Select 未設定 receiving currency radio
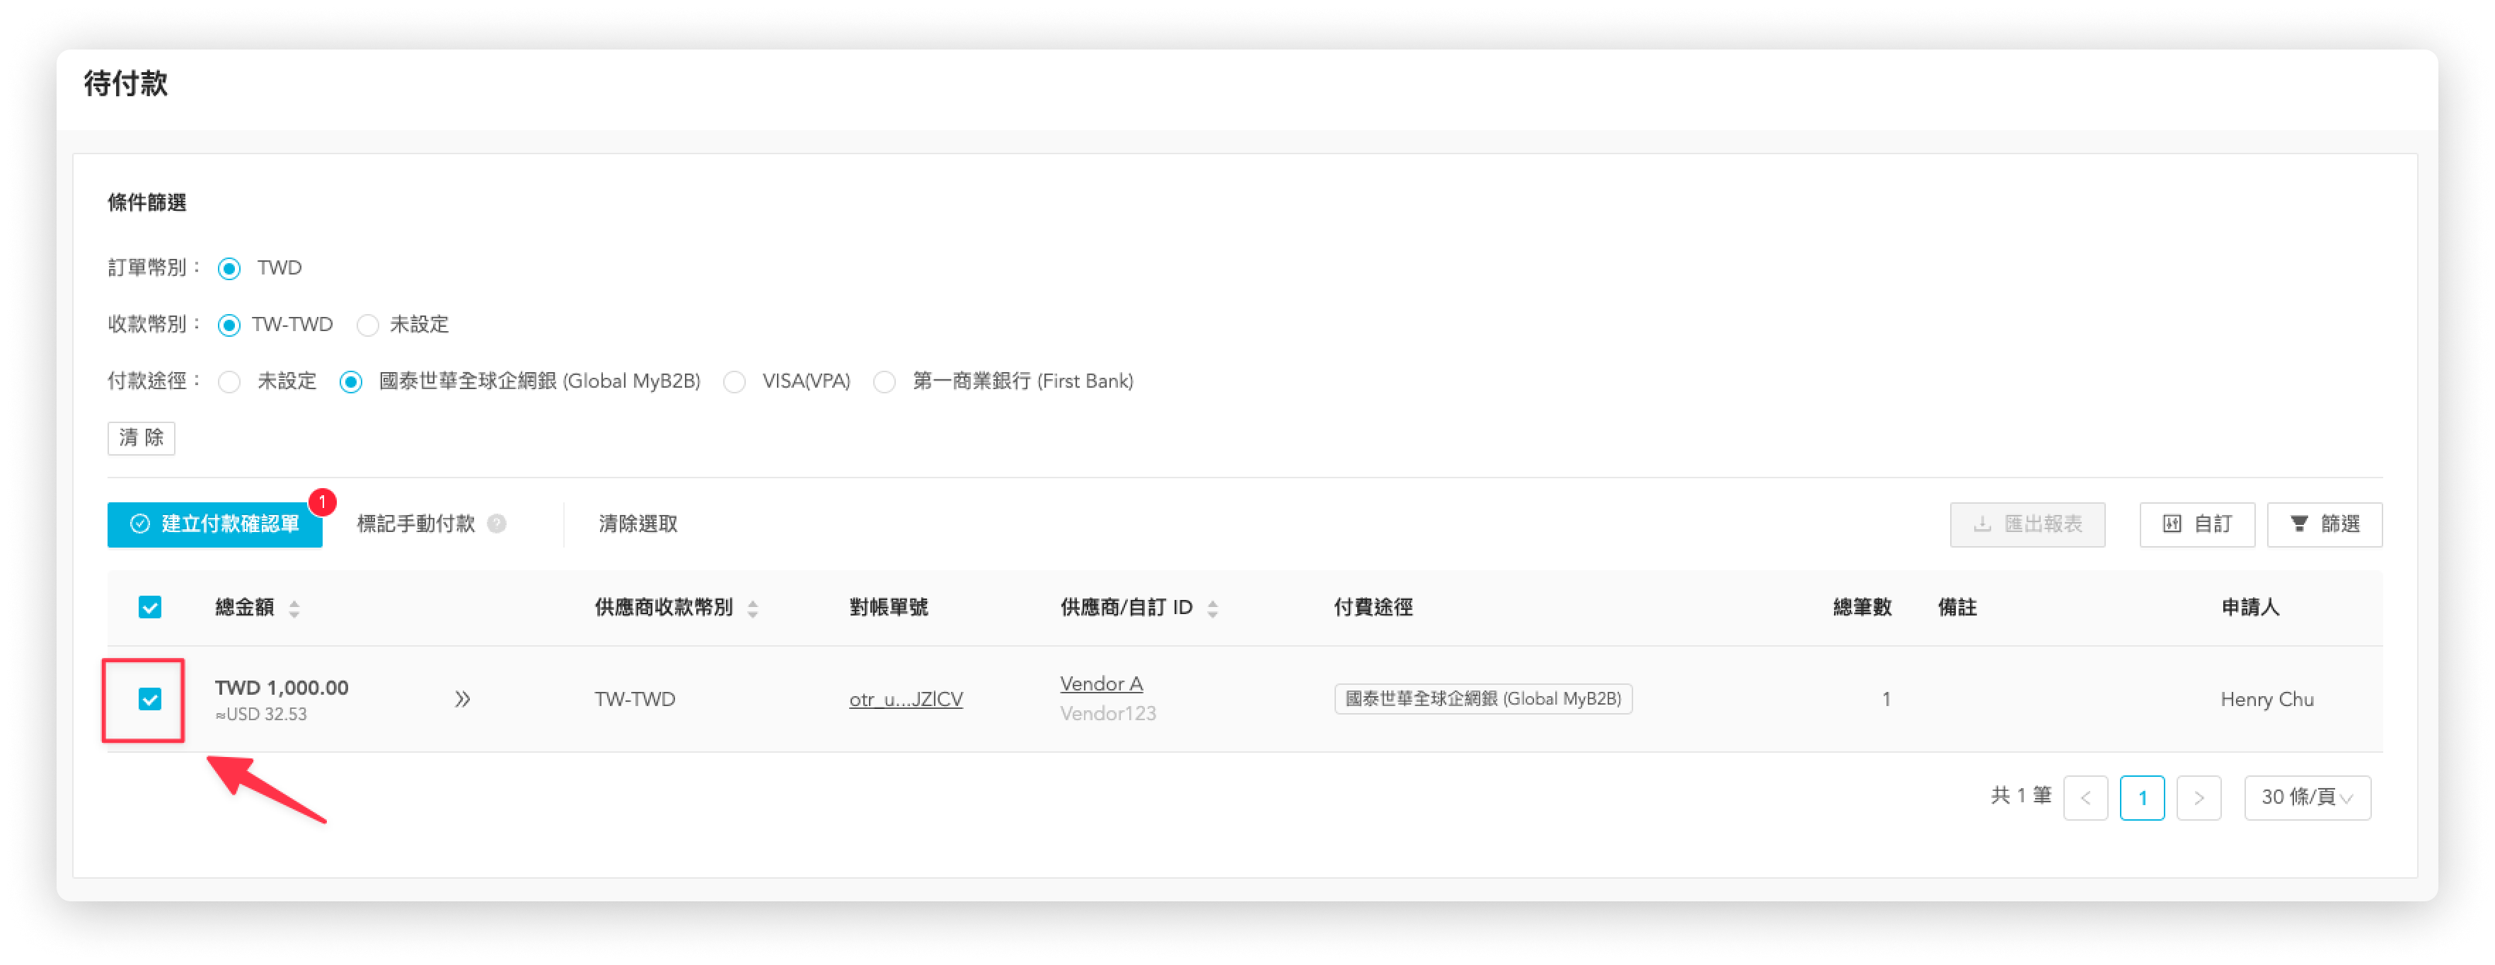Image resolution: width=2495 pixels, height=965 pixels. coord(367,324)
